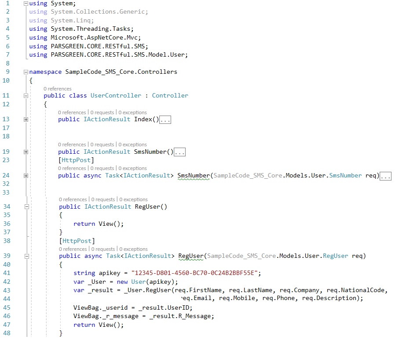
Task: Collapse the async RegUser method with req parameter
Action: [x=26, y=256]
